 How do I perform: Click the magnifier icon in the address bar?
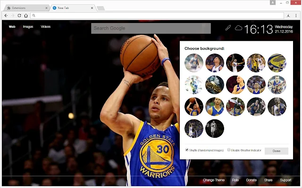click(x=34, y=16)
